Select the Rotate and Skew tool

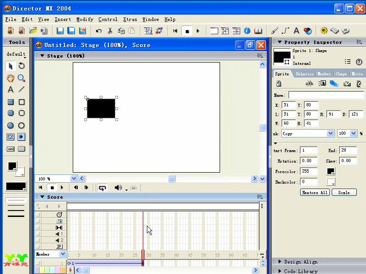22,66
